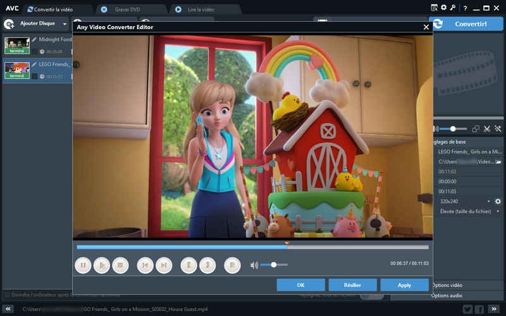506x316 pixels.
Task: Tick the Midnight Food item checkbox
Action: (x=35, y=52)
